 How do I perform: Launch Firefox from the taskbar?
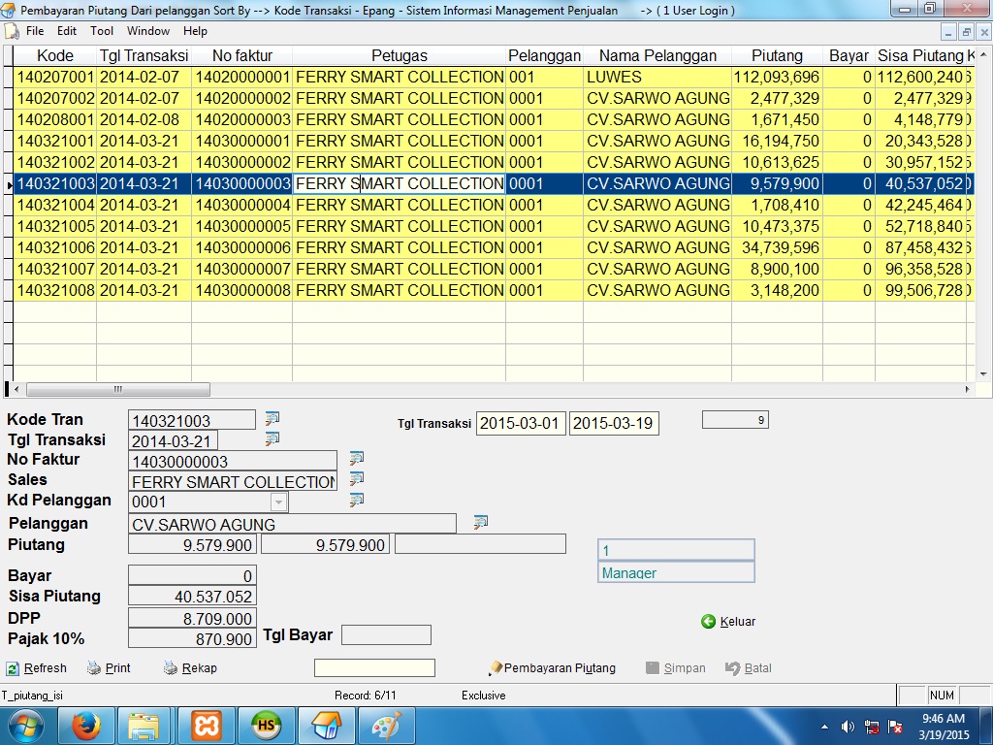(x=86, y=725)
